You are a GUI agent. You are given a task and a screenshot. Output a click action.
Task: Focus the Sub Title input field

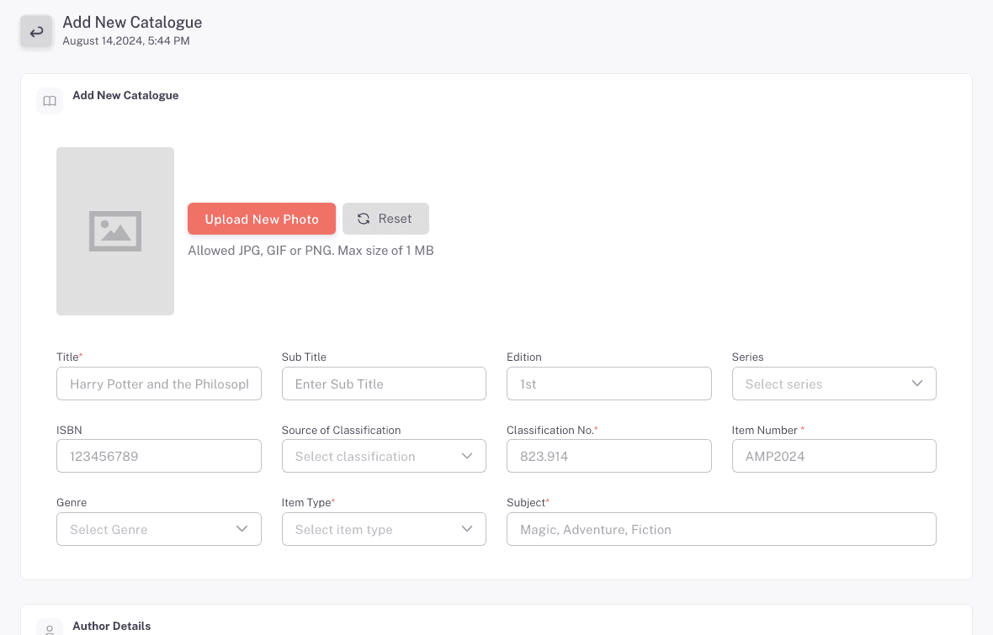384,384
